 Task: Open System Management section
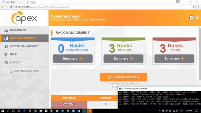pyautogui.click(x=24, y=46)
